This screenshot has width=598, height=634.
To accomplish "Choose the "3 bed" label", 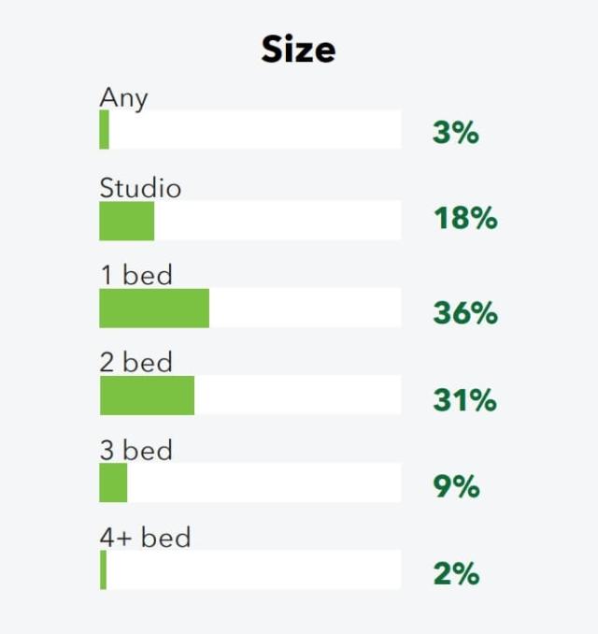I will tap(135, 450).
